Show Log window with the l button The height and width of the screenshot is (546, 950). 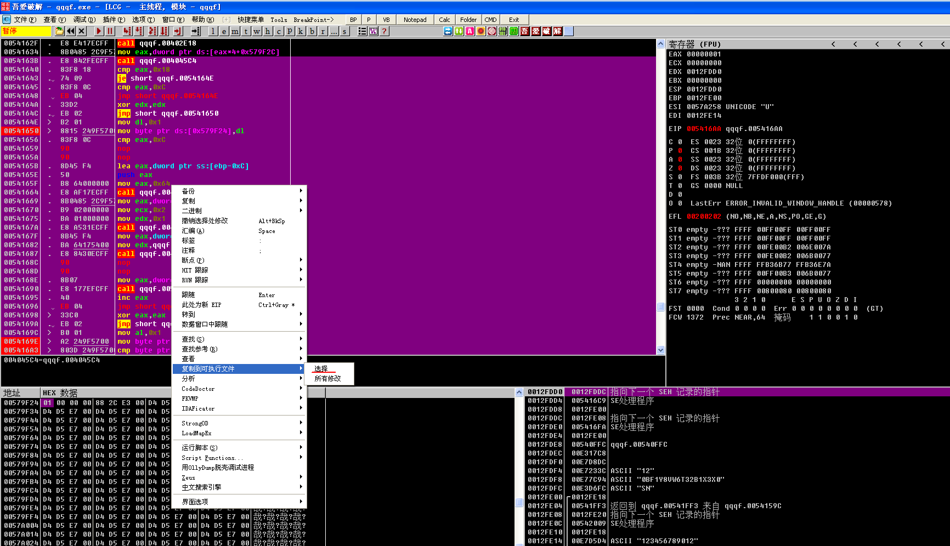click(x=213, y=31)
